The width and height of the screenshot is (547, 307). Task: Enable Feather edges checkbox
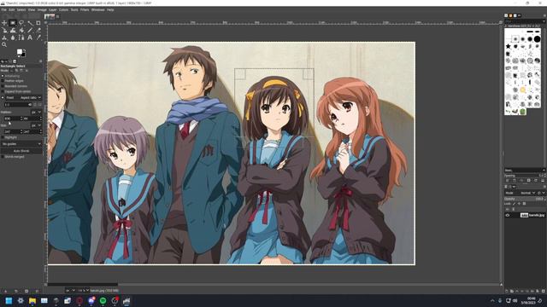[x=3, y=81]
